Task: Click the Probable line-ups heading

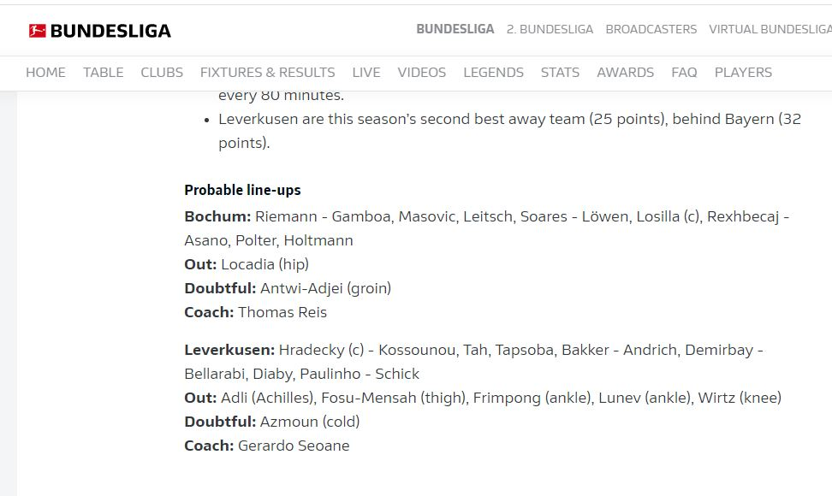Action: [242, 190]
